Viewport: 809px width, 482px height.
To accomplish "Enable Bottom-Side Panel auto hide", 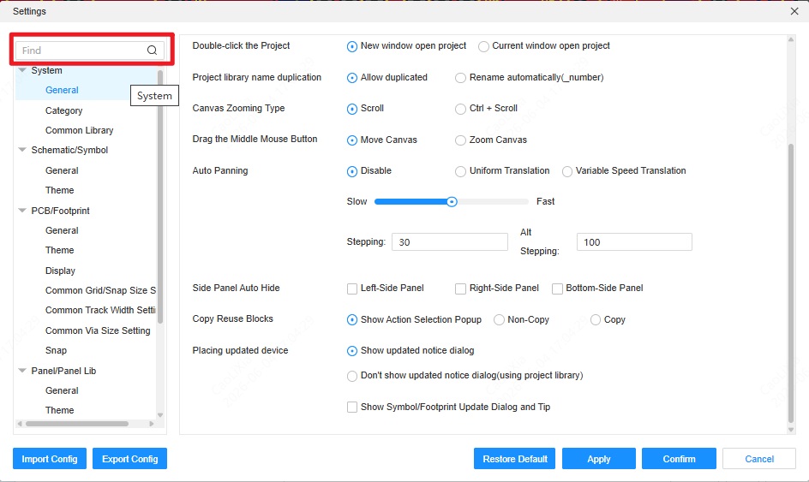I will coord(557,289).
